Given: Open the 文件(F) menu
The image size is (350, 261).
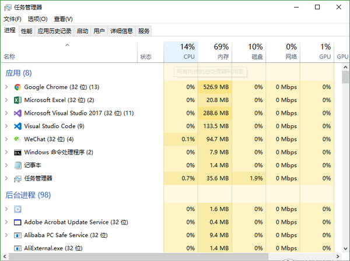Looking at the screenshot, I should point(12,19).
